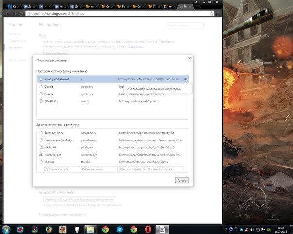Screen dimensions: 293x234
Task: Select the TFile.me engine name
Action: [x=49, y=162]
